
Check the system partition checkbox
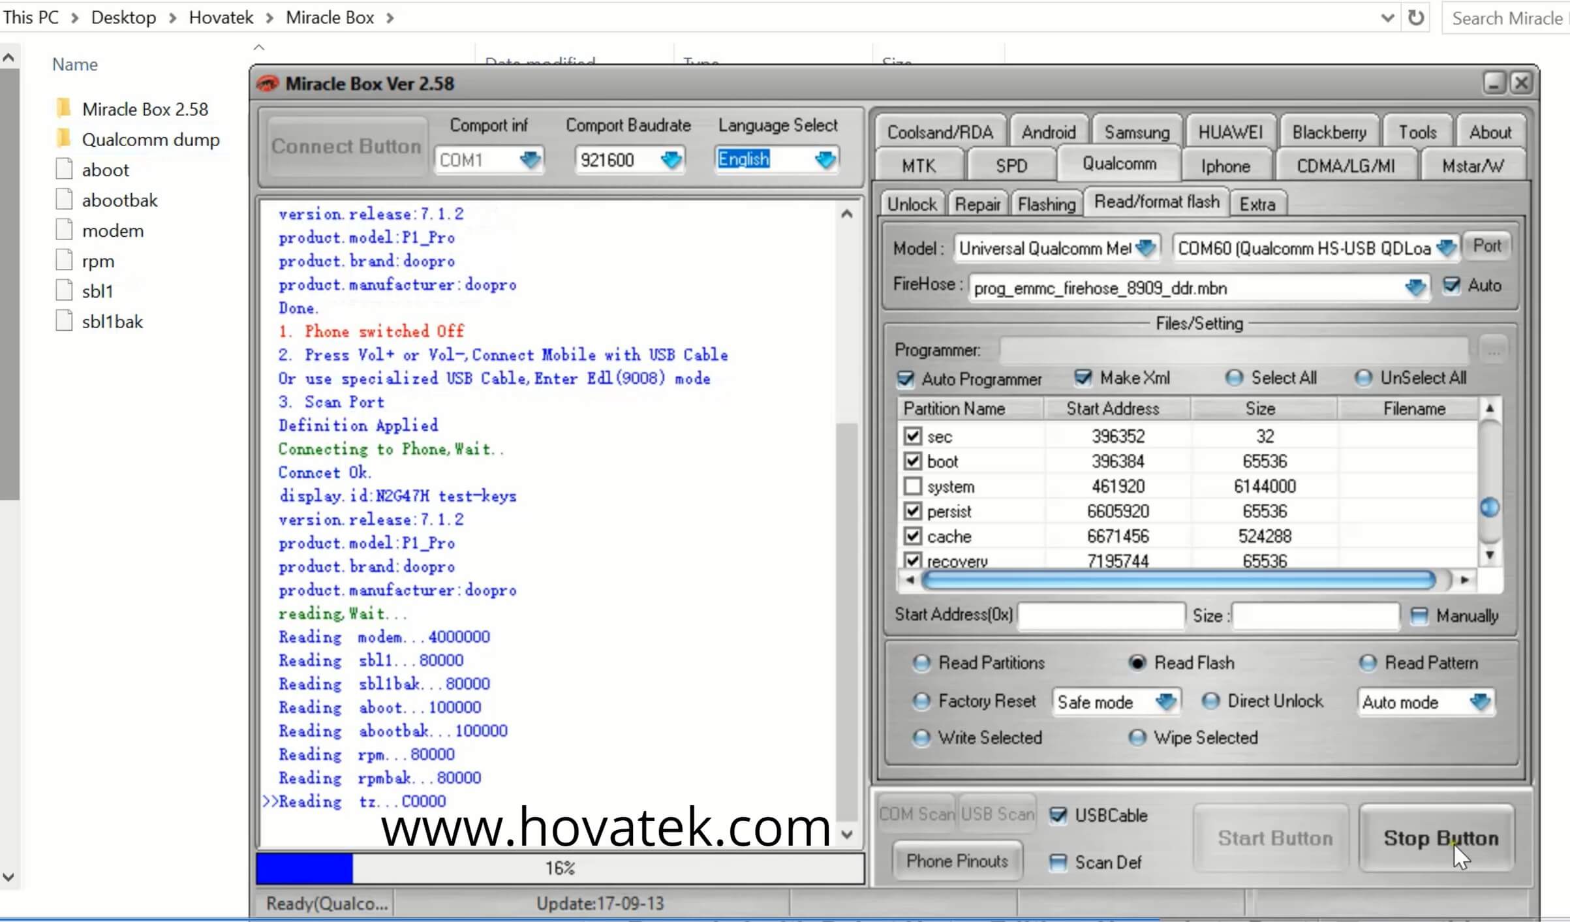tap(912, 486)
